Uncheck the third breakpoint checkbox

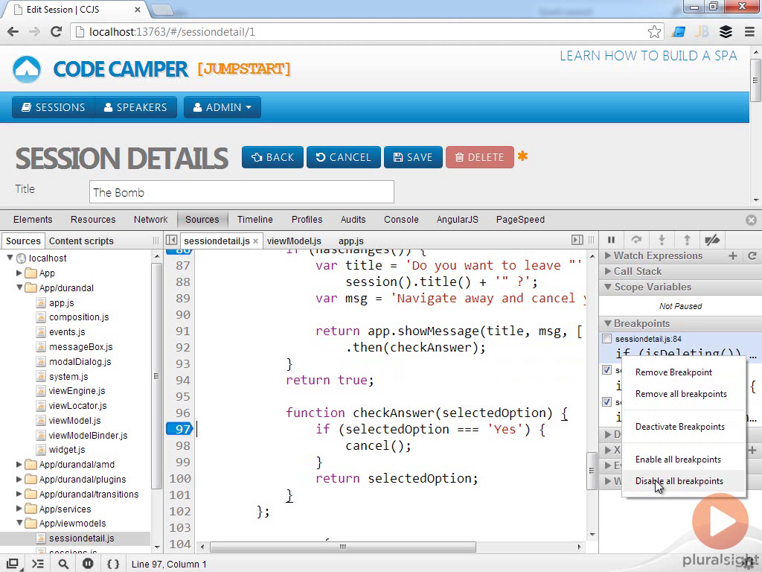click(607, 401)
